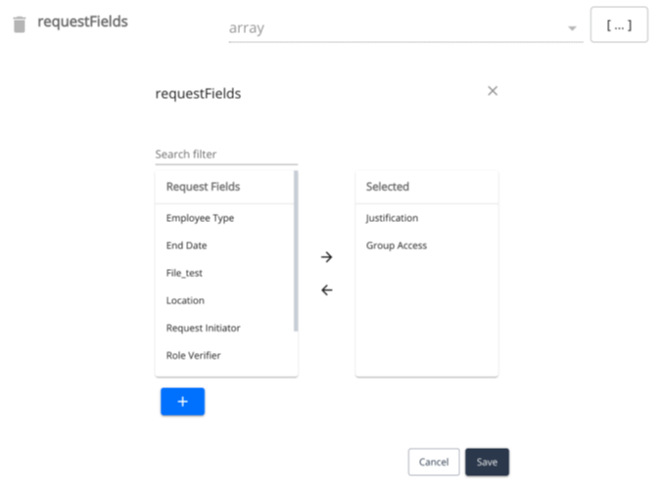Viewport: 661px width, 487px height.
Task: Select Justification in the Selected list
Action: coord(392,218)
